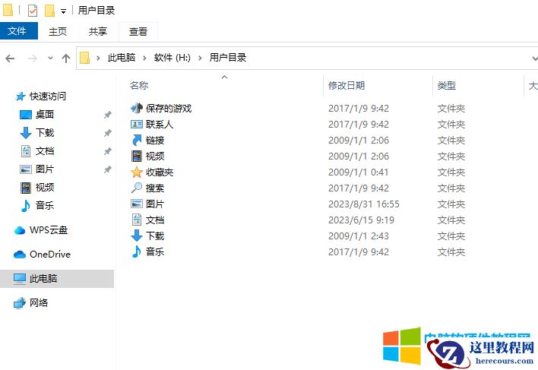Screen dimensions: 538x370
Task: Click 用户目录 in the address breadcrumb
Action: [228, 58]
